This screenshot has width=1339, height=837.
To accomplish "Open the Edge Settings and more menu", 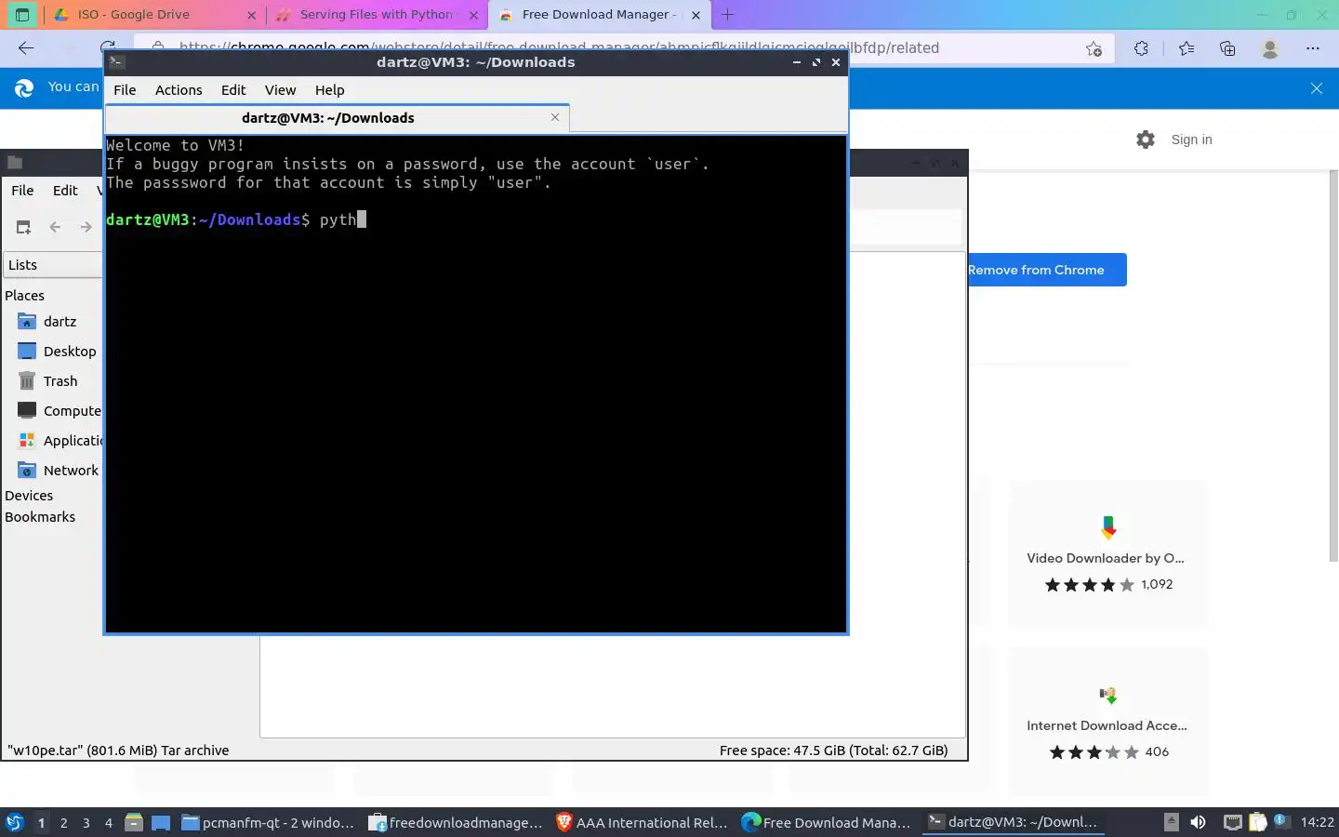I will 1313,48.
